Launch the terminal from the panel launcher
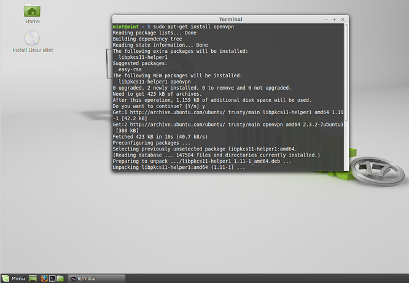 (x=52, y=278)
